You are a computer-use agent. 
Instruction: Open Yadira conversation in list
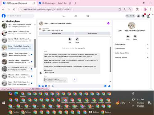(17, 54)
